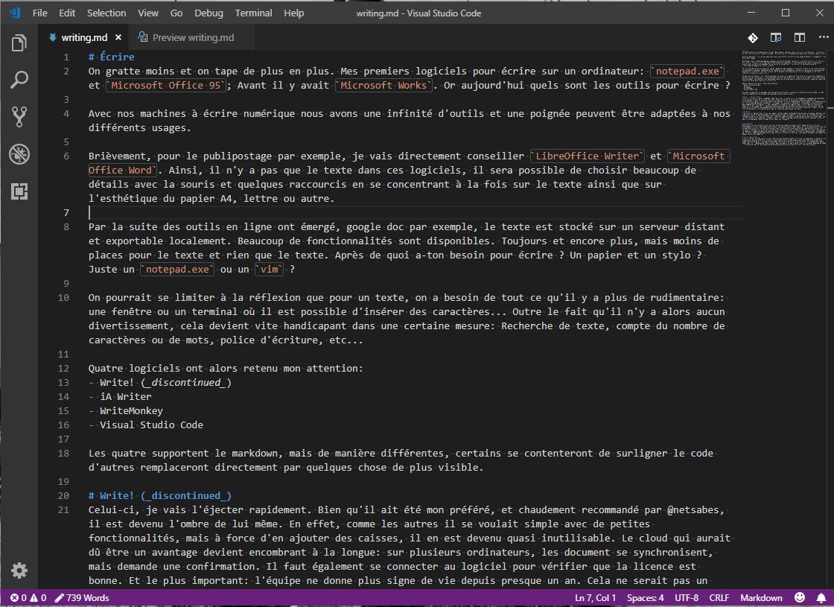Click 'LibreOffice Writer' inline code text
Viewport: 834px width, 607px height.
587,156
